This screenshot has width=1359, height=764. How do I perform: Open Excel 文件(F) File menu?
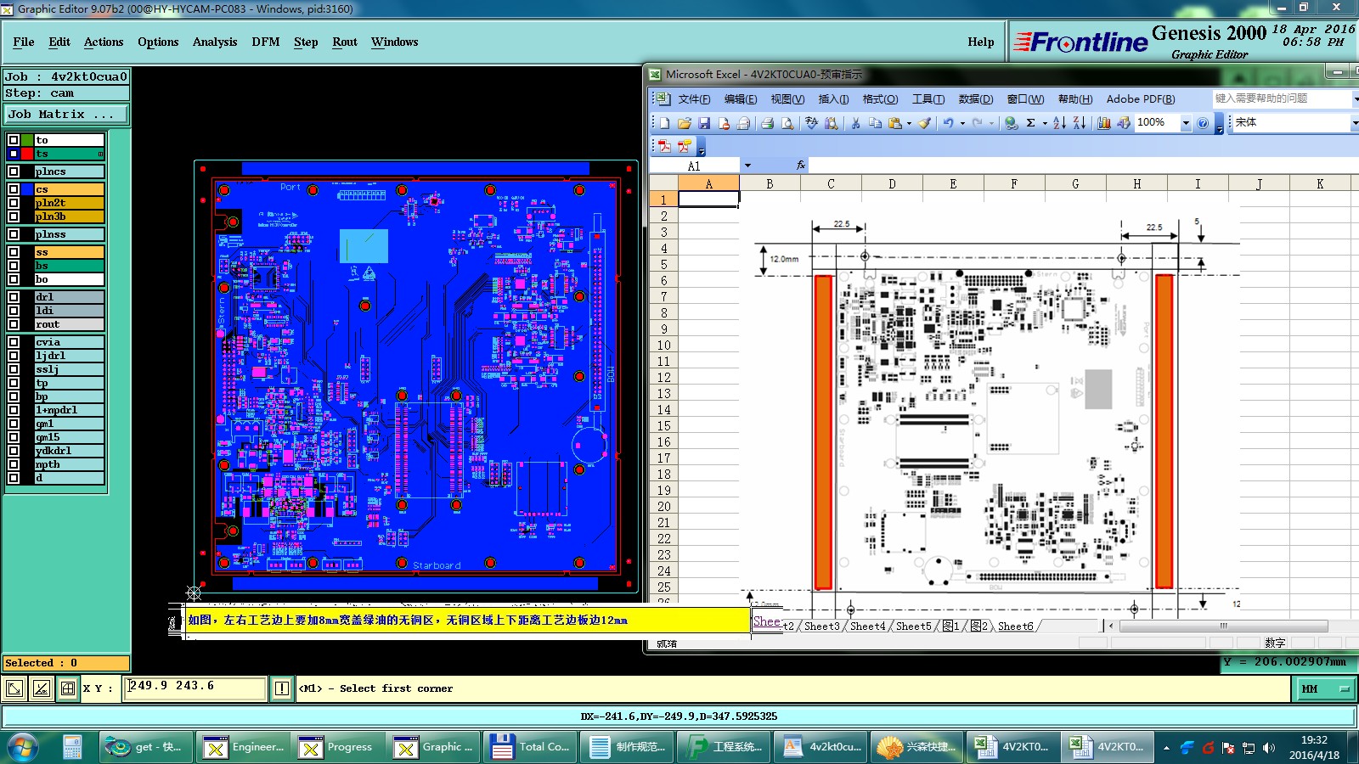(x=694, y=99)
